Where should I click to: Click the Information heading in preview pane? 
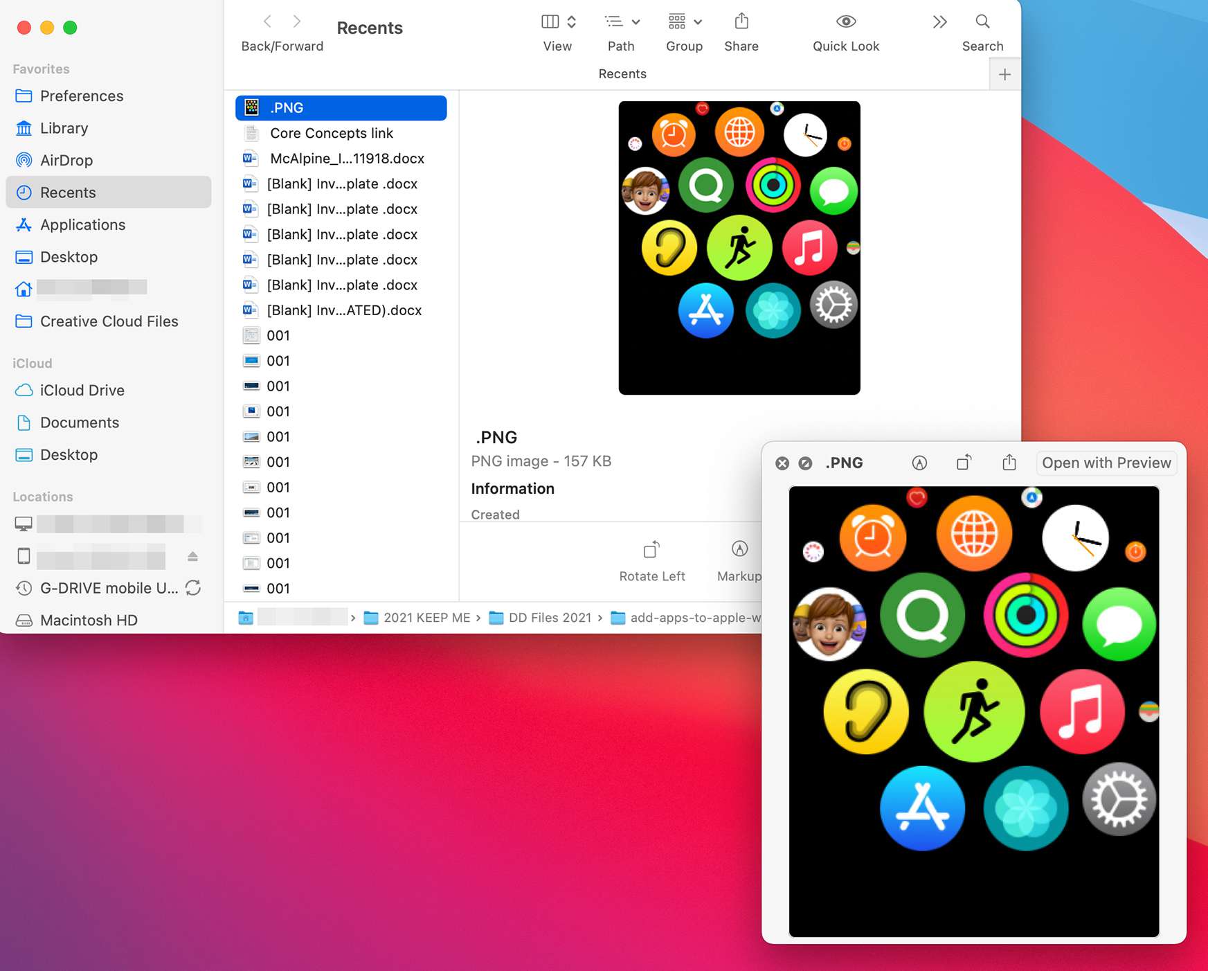[512, 488]
